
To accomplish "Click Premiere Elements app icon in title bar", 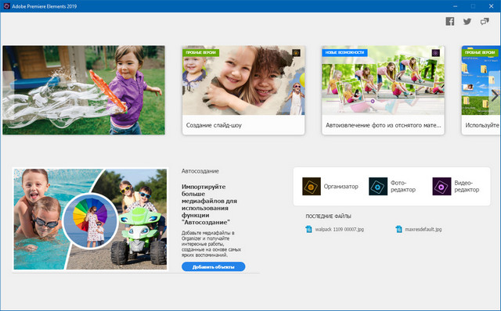I will (x=6, y=6).
